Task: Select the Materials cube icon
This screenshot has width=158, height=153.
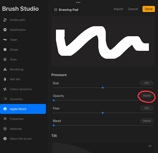Action: pos(5,129)
